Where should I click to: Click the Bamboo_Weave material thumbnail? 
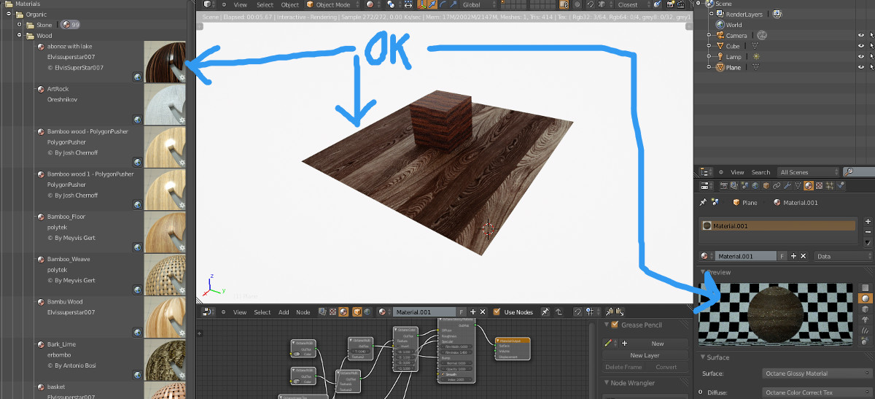click(165, 274)
